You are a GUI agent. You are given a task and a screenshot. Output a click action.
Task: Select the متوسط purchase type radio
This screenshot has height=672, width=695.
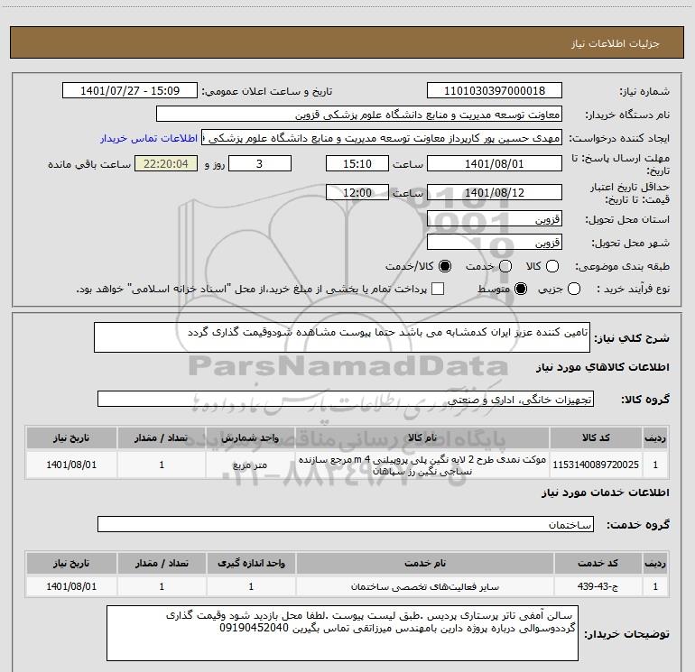pyautogui.click(x=521, y=290)
